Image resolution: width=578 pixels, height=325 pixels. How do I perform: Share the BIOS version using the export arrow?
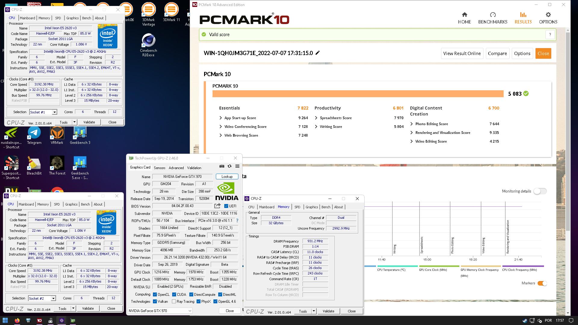tap(217, 206)
